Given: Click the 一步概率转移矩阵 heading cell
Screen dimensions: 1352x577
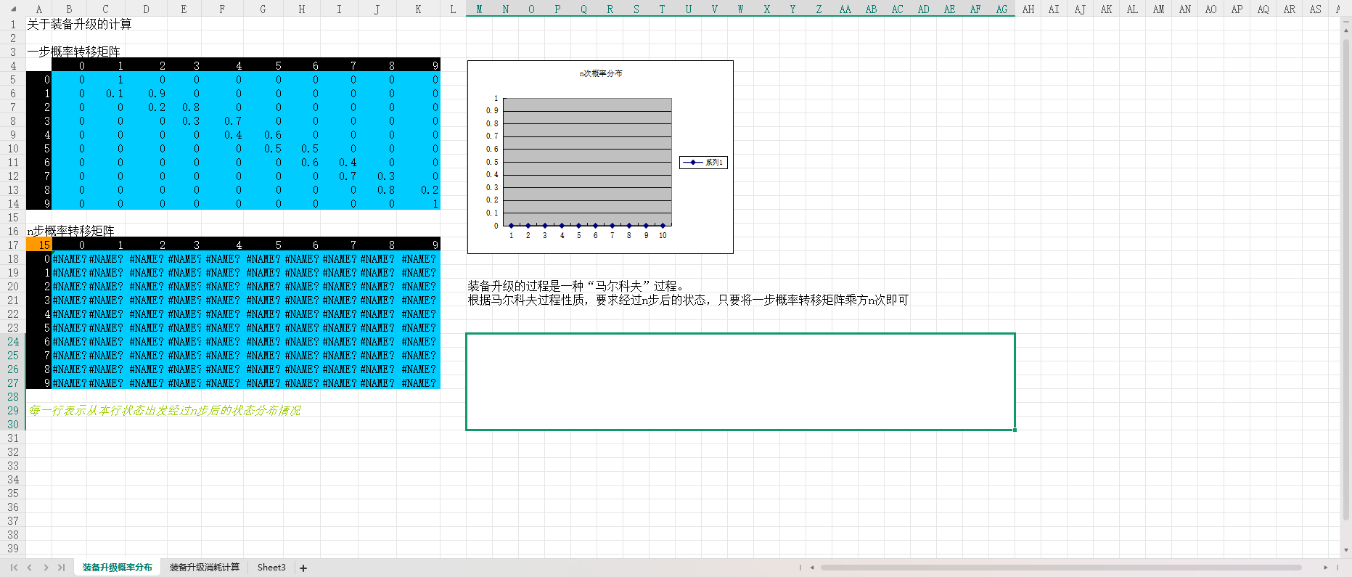Looking at the screenshot, I should (74, 52).
